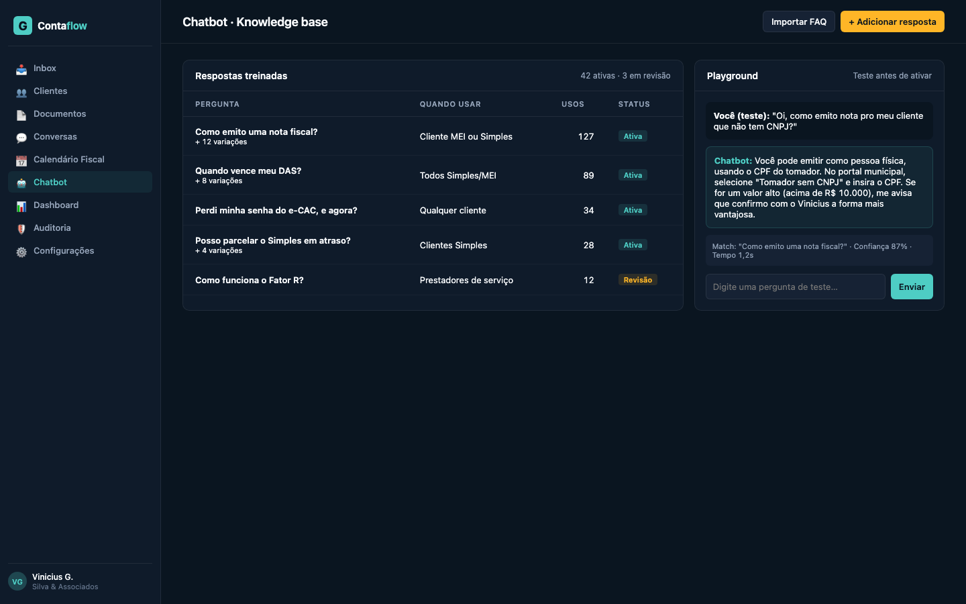Open the Auditoria shield icon
This screenshot has height=604, width=966.
tap(21, 228)
